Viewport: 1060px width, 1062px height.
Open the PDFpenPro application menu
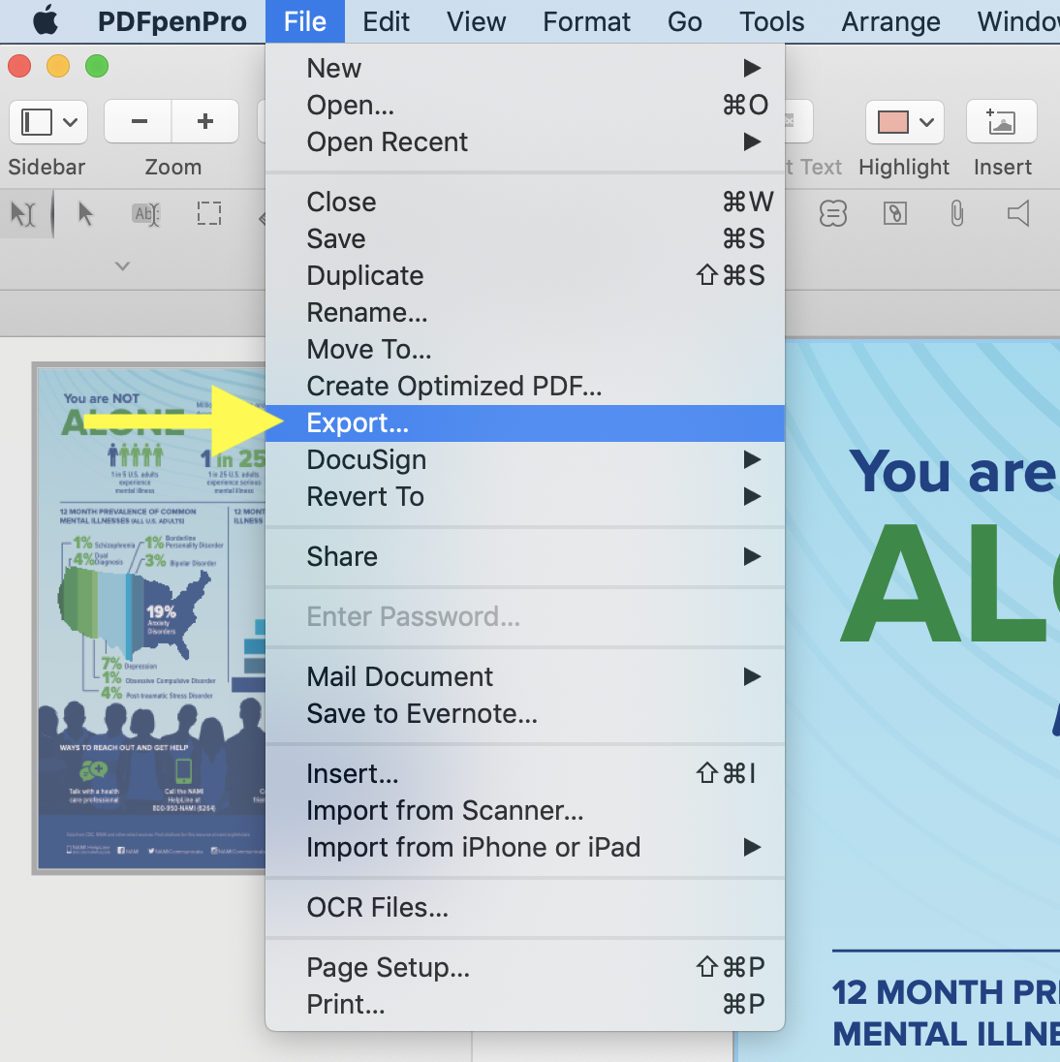click(172, 21)
